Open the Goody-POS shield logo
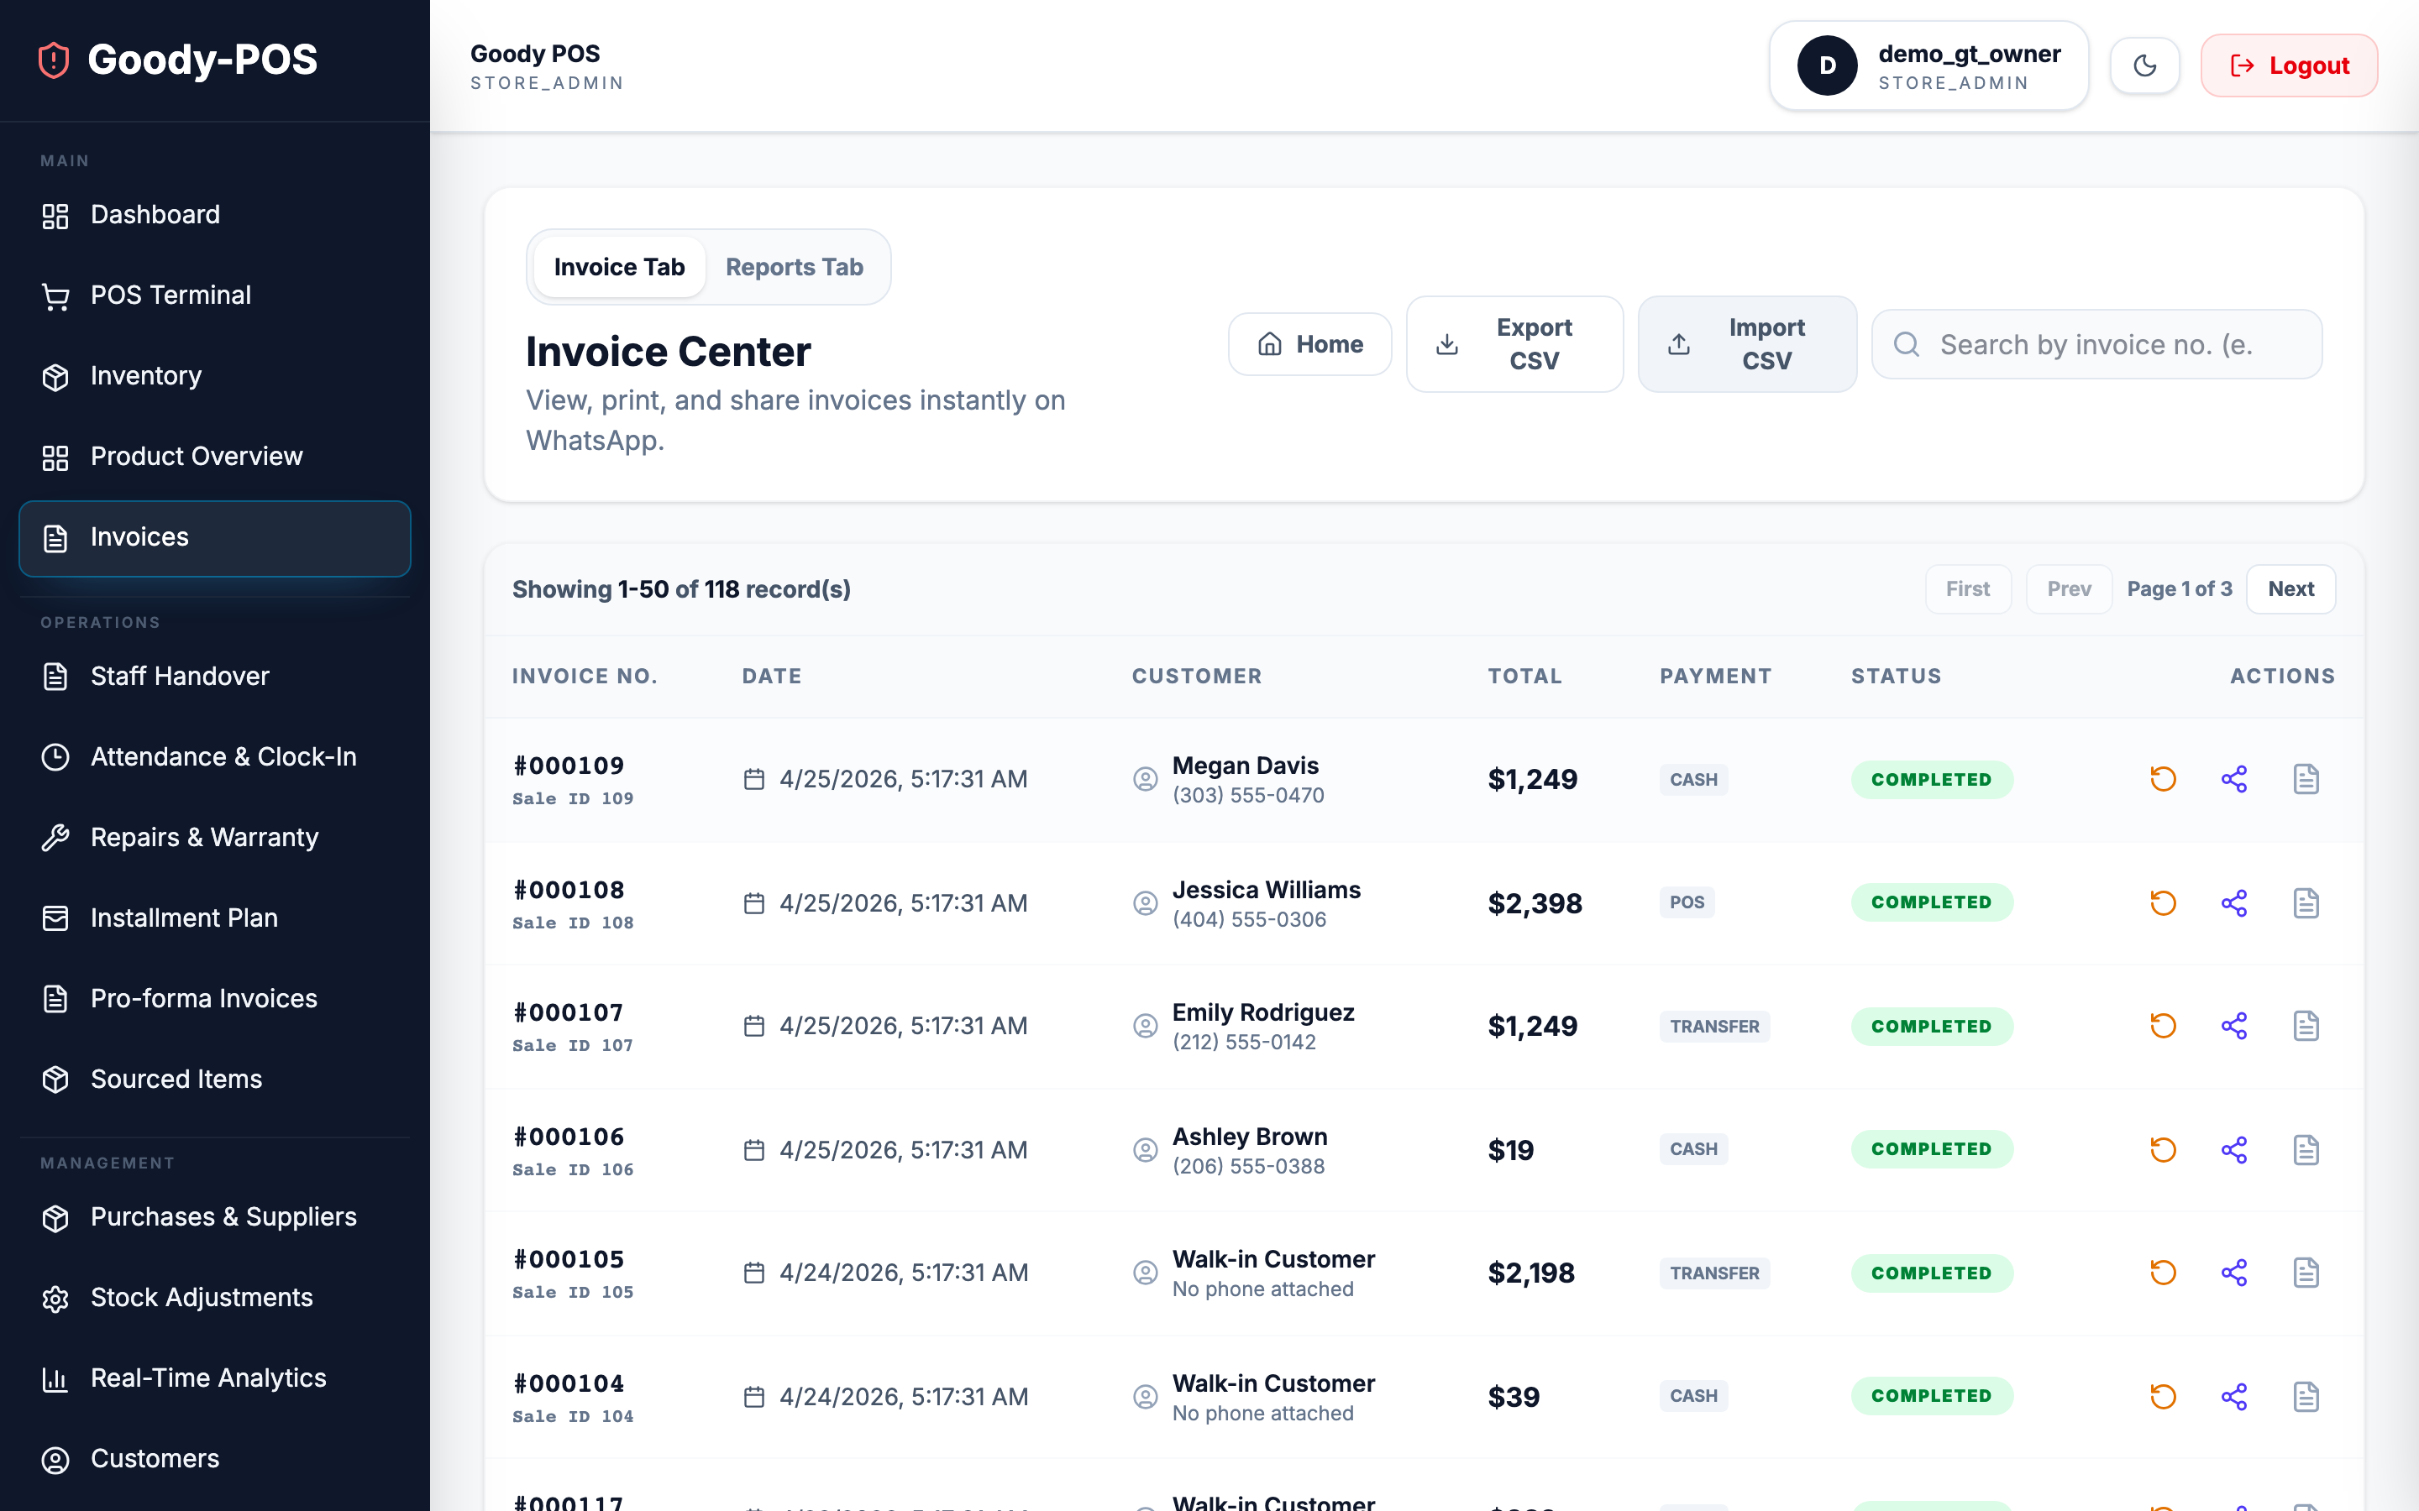The width and height of the screenshot is (2419, 1511). (x=52, y=60)
